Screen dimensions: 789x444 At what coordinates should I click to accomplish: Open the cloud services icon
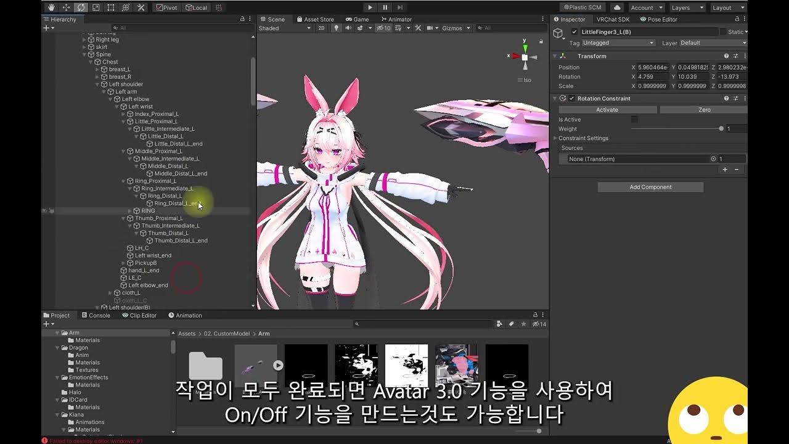click(x=616, y=7)
